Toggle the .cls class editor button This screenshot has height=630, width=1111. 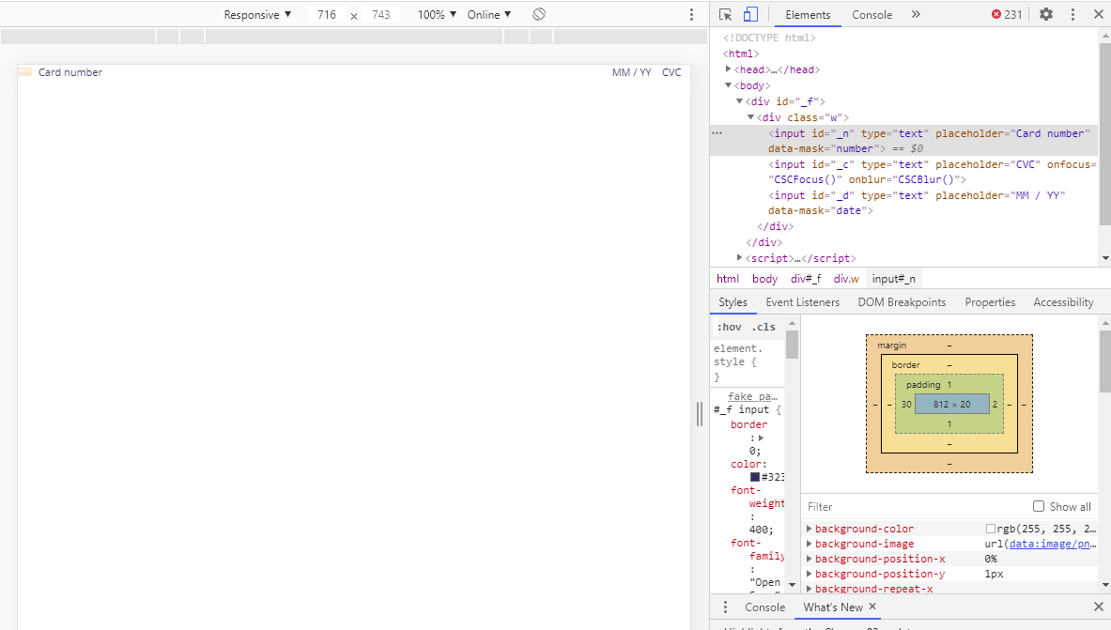coord(764,327)
